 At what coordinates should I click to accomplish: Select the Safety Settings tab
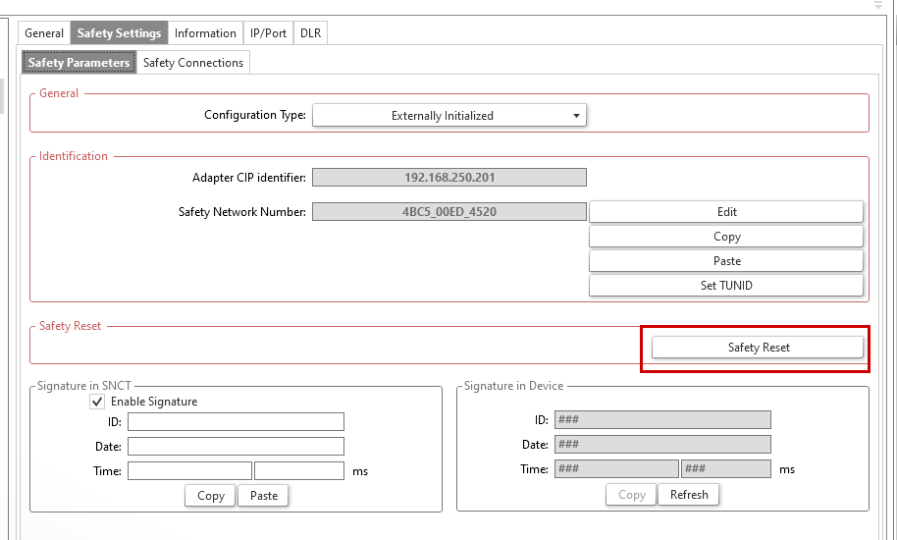point(119,33)
